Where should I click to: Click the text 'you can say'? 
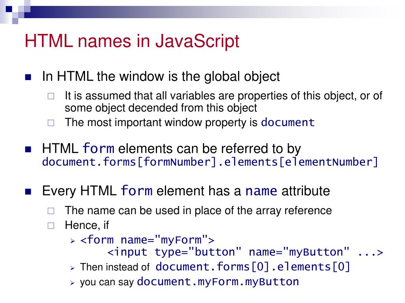[107, 282]
